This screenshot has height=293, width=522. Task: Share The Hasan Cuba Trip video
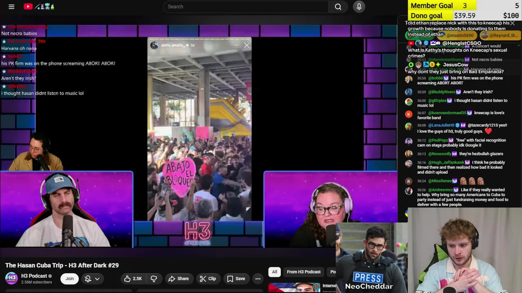click(x=179, y=279)
